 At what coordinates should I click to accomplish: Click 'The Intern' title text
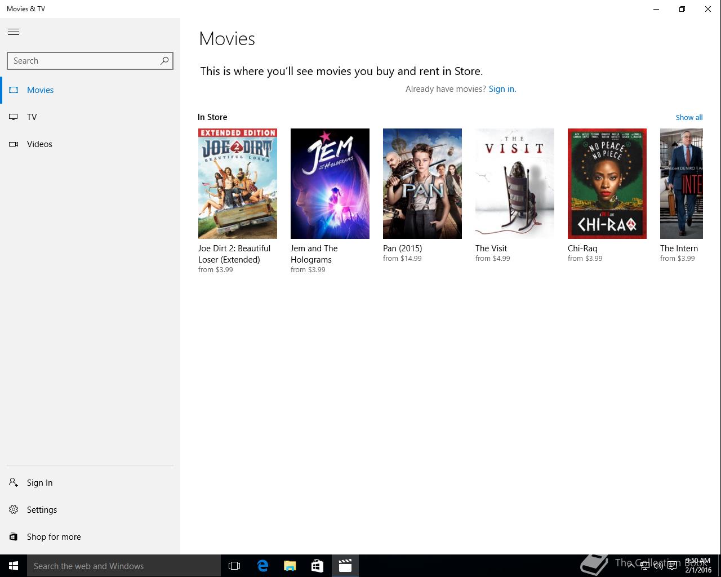679,248
